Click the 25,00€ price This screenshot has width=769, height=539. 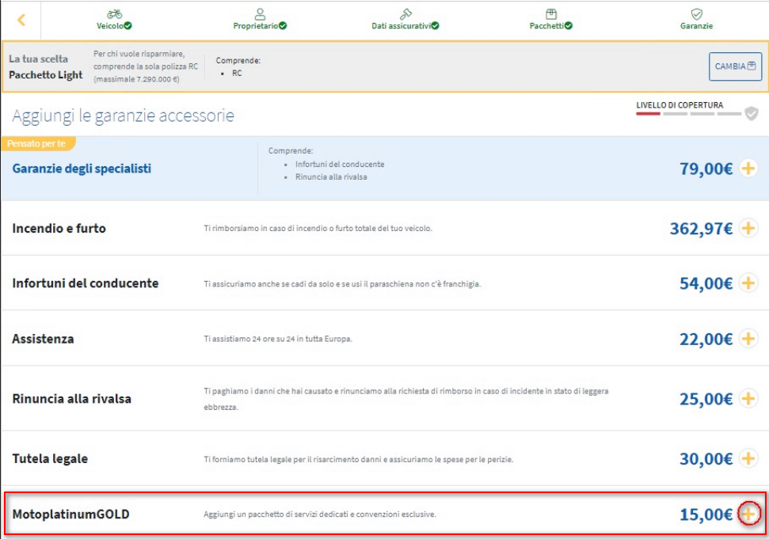[706, 399]
